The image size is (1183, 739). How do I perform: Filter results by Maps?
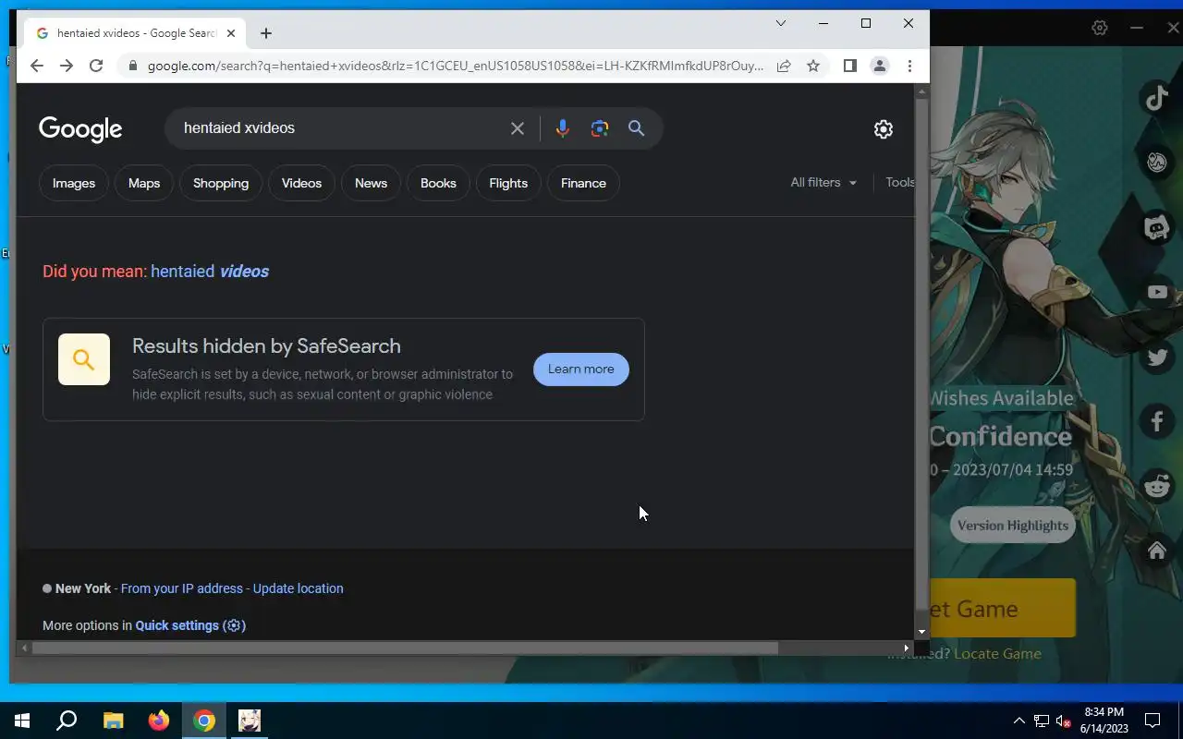point(144,183)
